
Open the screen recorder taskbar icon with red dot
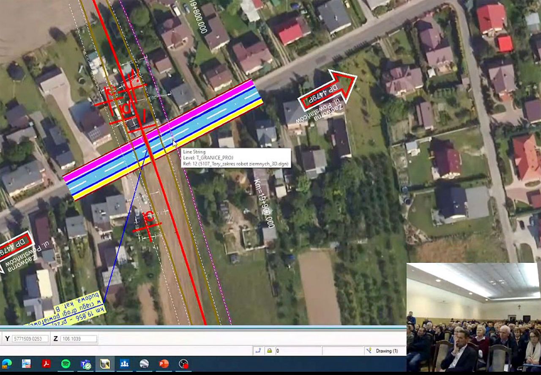coord(183,364)
